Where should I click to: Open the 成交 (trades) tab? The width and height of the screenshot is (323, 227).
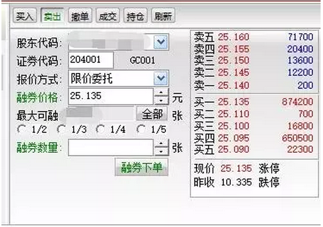pyautogui.click(x=107, y=16)
